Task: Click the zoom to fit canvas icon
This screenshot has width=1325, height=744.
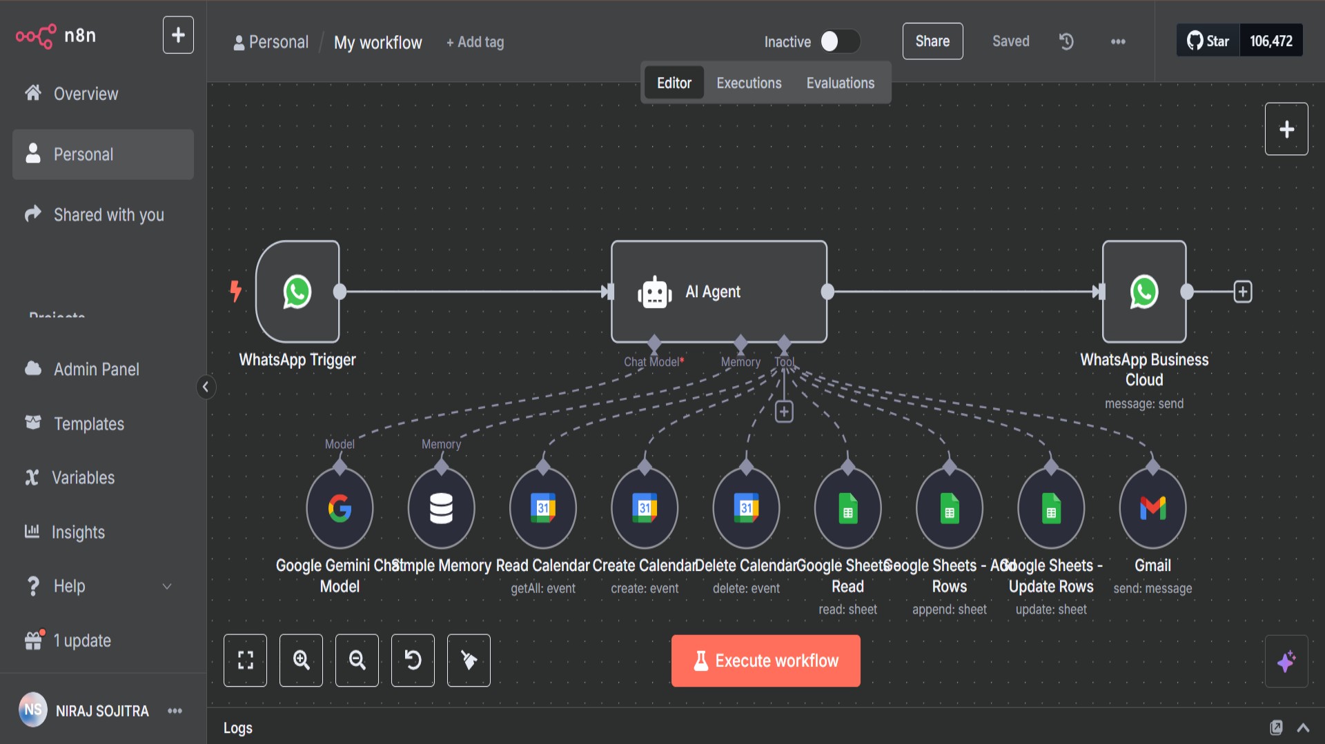Action: (245, 661)
